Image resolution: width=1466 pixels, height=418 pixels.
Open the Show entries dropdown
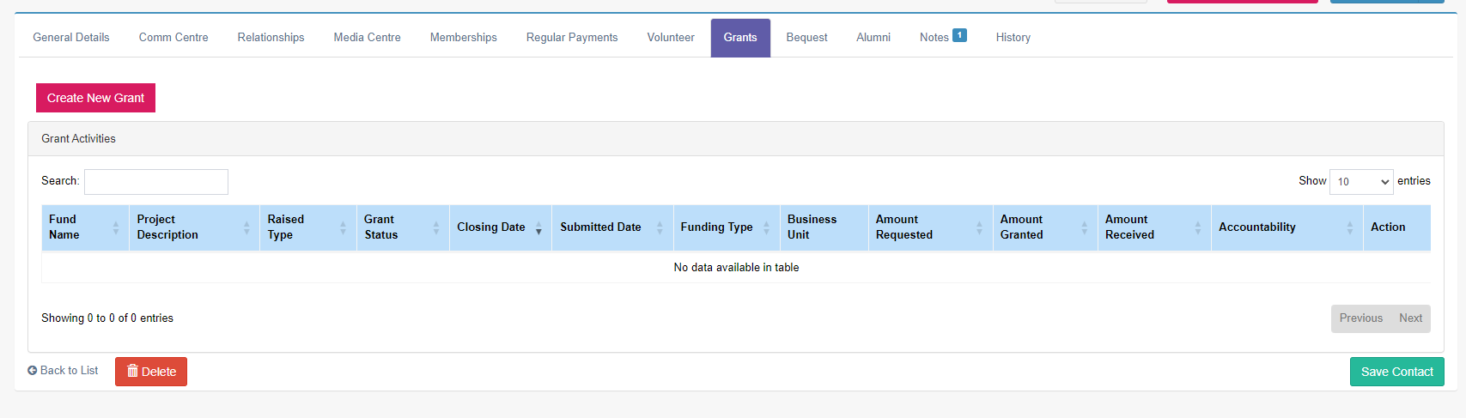[1361, 182]
